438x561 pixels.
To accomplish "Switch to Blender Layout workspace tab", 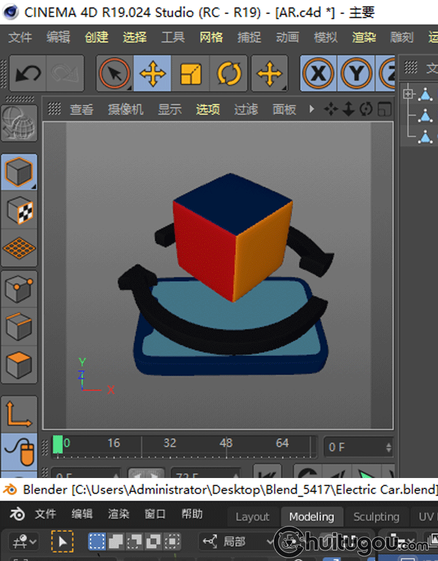I will tap(252, 517).
